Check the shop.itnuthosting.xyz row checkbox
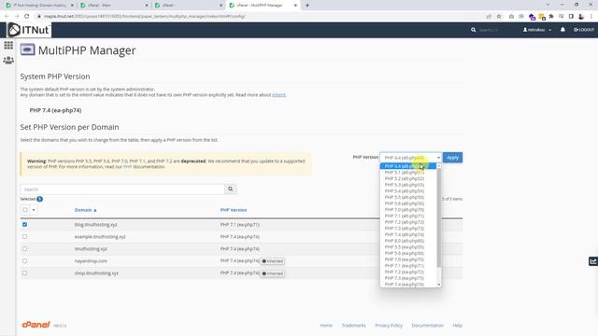 tap(25, 273)
